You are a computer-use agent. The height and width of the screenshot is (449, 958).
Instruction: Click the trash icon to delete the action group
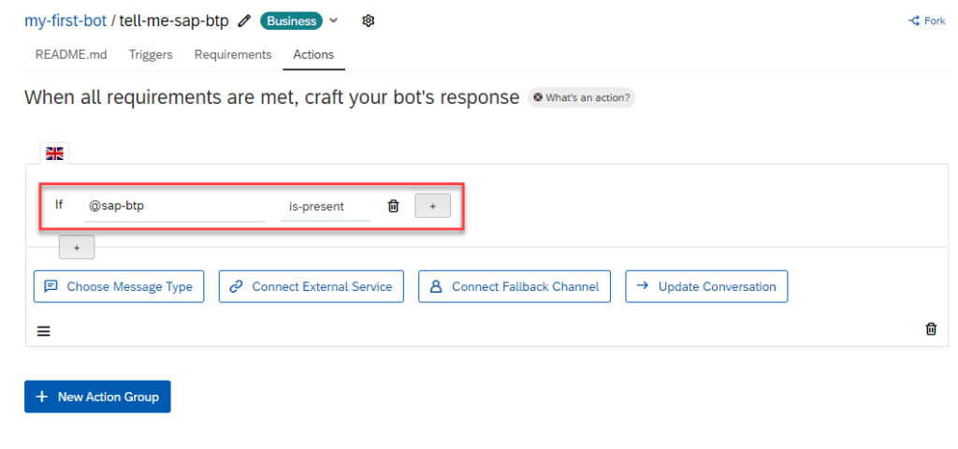[x=931, y=329]
